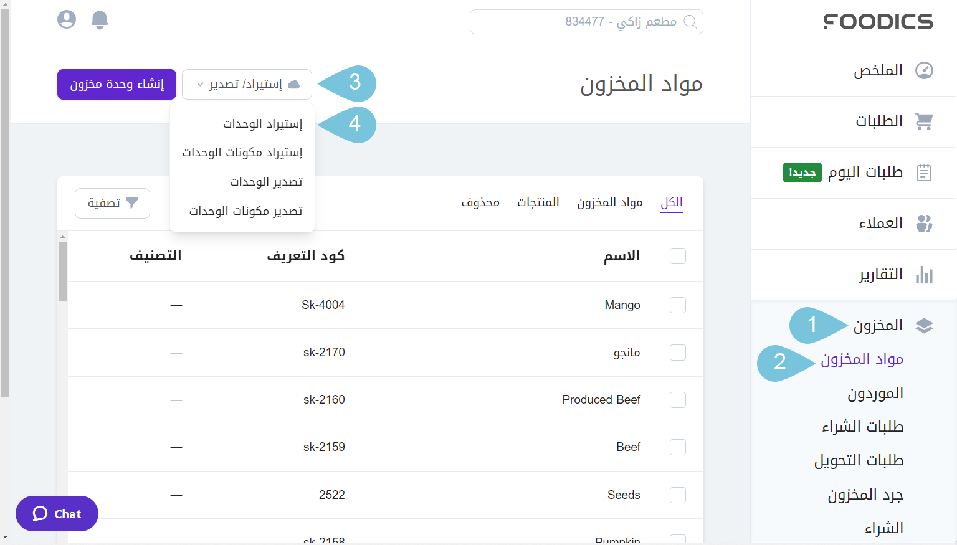This screenshot has height=545, width=957.
Task: Check the checkbox next to Mango
Action: pos(677,305)
